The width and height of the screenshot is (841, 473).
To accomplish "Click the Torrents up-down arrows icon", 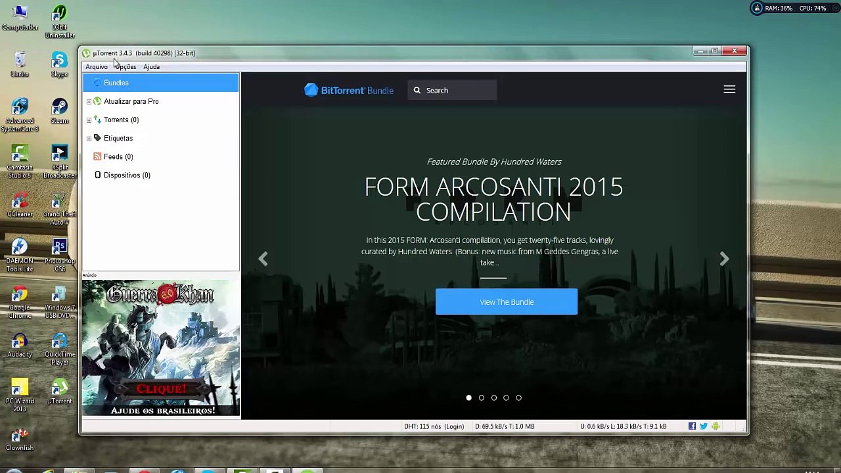I will [97, 120].
